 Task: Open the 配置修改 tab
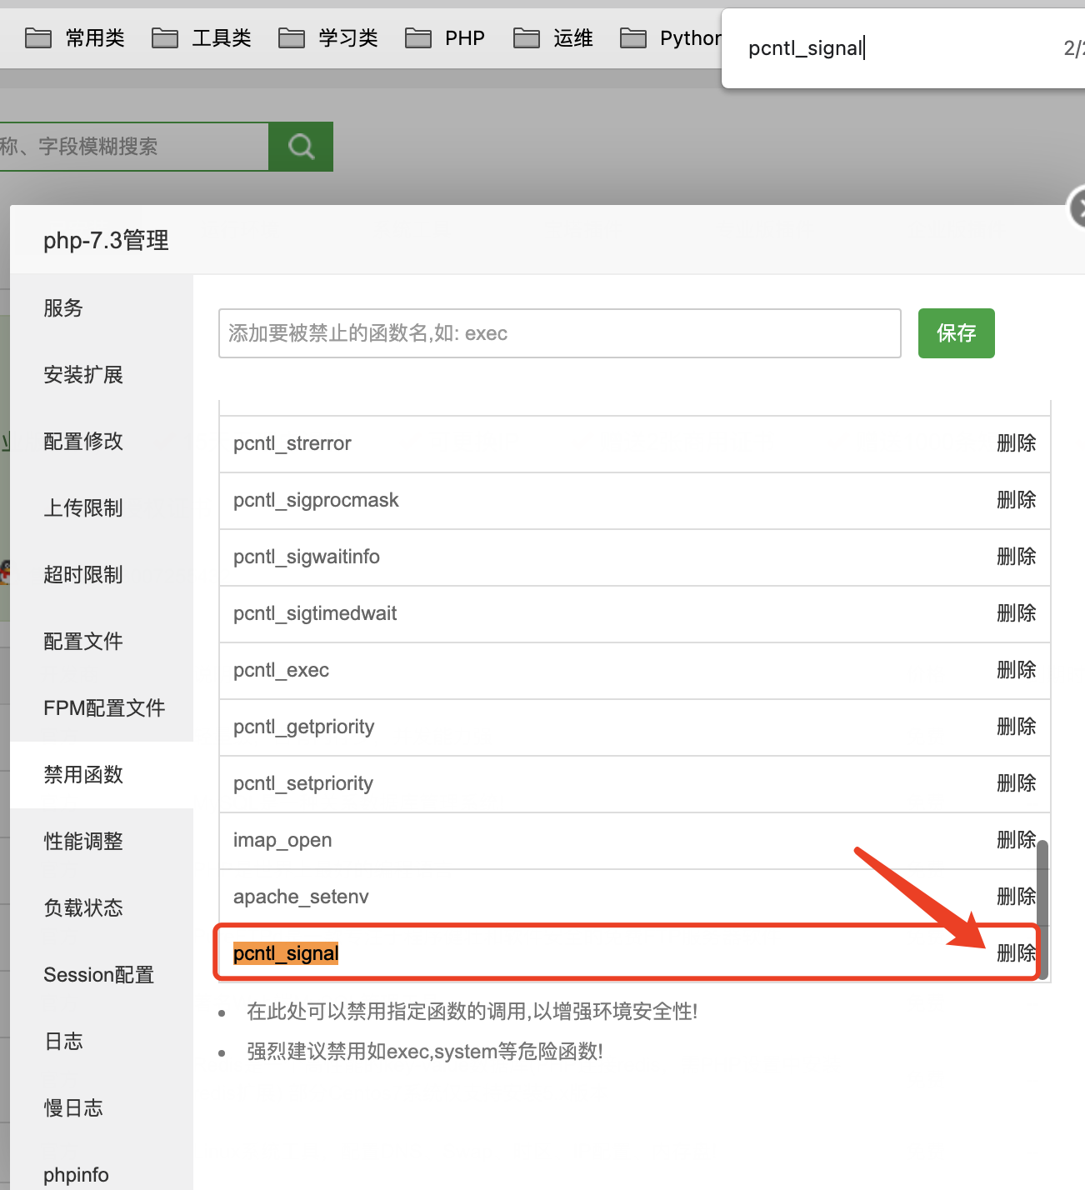pyautogui.click(x=102, y=442)
